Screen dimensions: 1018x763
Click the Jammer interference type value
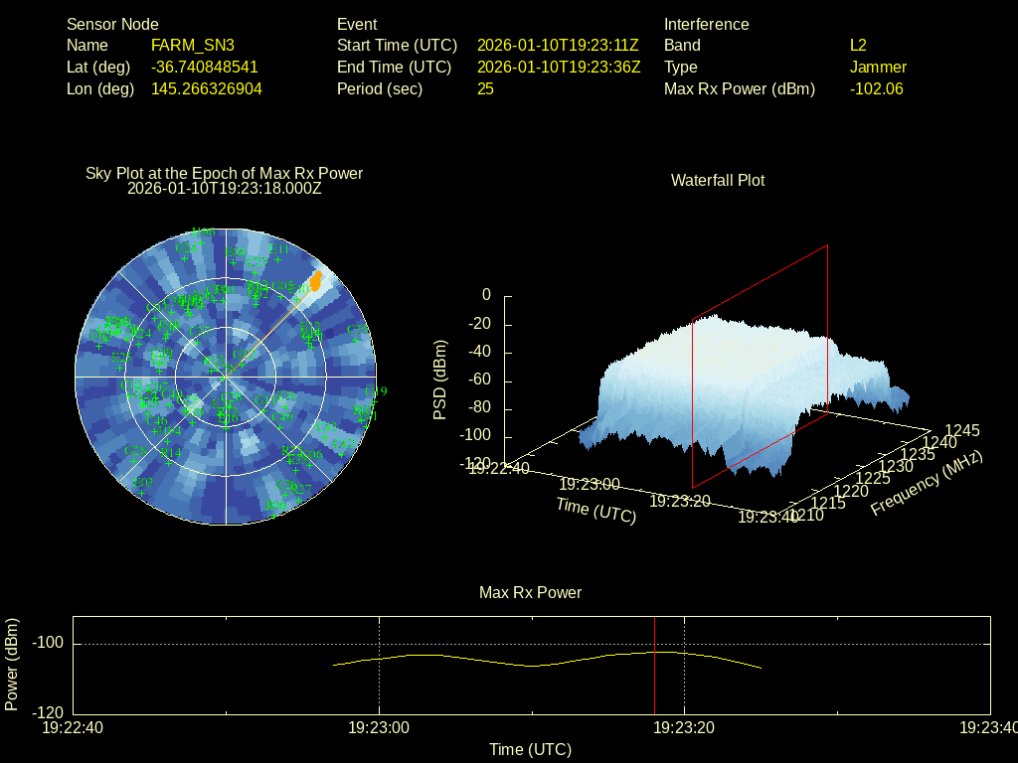878,68
